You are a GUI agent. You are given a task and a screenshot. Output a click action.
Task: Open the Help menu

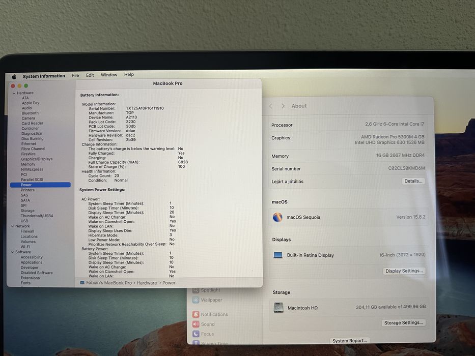click(129, 74)
